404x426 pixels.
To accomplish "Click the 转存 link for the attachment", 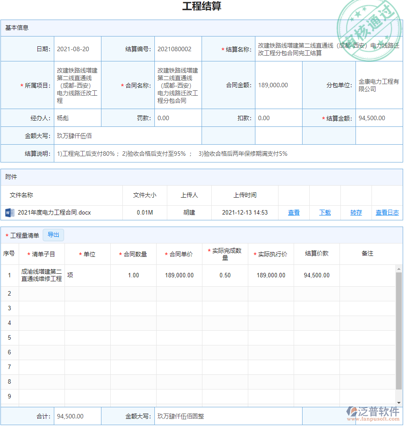I will [x=356, y=212].
